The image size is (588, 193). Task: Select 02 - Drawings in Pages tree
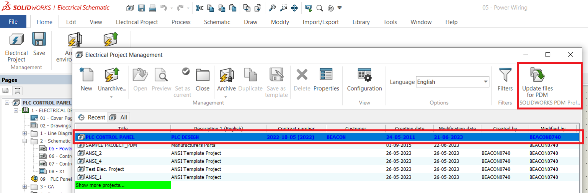pos(51,125)
